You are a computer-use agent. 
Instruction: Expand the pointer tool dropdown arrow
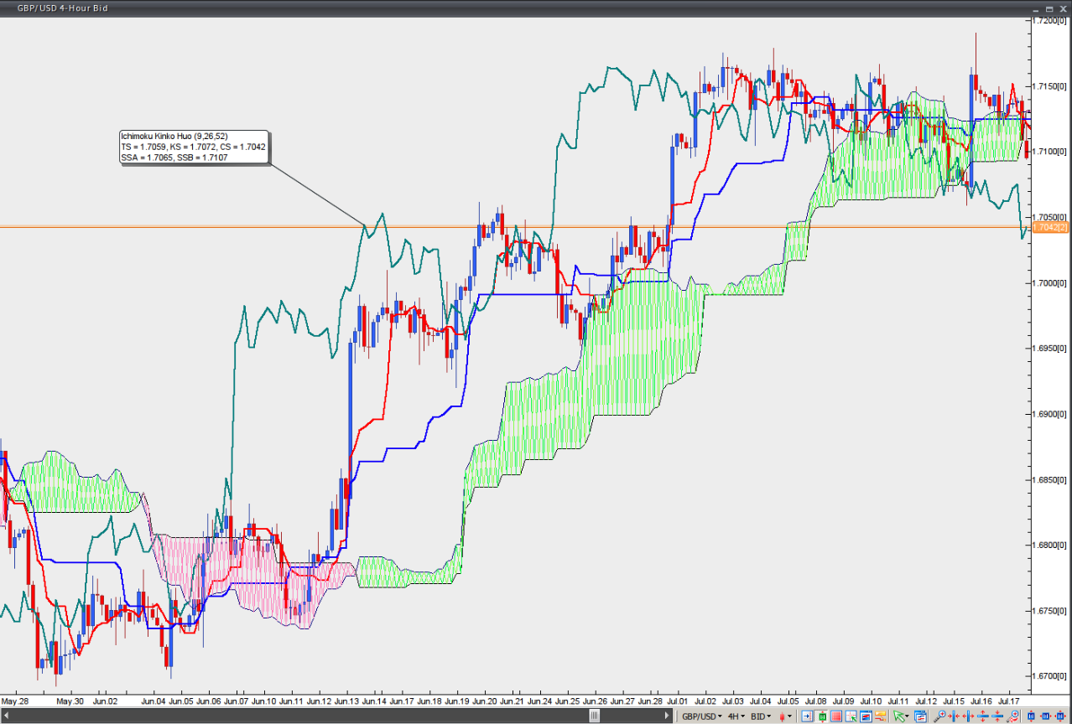coord(908,716)
